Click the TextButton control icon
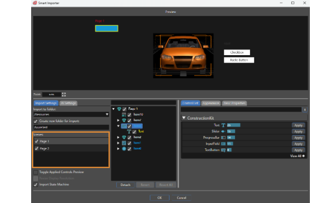The width and height of the screenshot is (310, 203). [223, 150]
